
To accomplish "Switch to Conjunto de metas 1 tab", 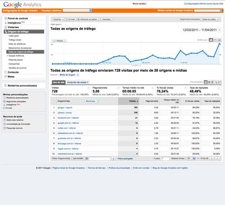I will click(78, 82).
